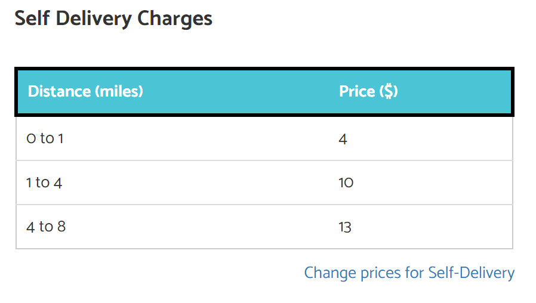536x303 pixels.
Task: Select the price value 10
Action: (x=346, y=183)
